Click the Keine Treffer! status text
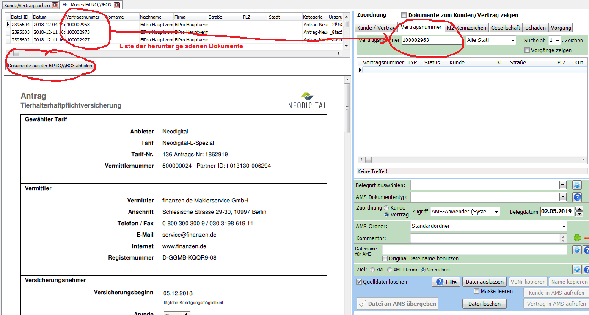 pos(373,171)
